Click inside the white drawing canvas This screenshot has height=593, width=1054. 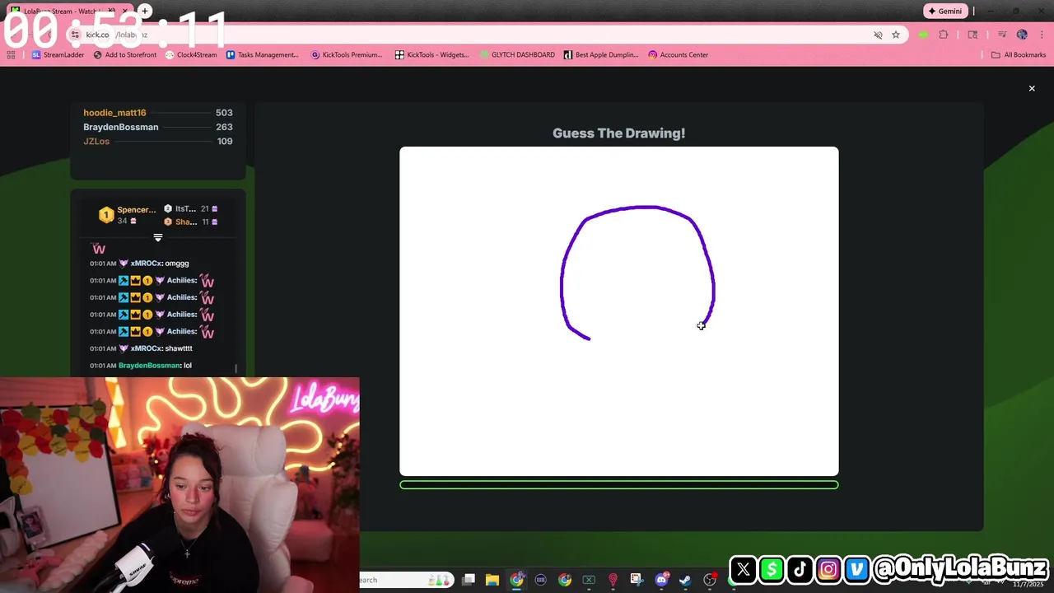(619, 311)
